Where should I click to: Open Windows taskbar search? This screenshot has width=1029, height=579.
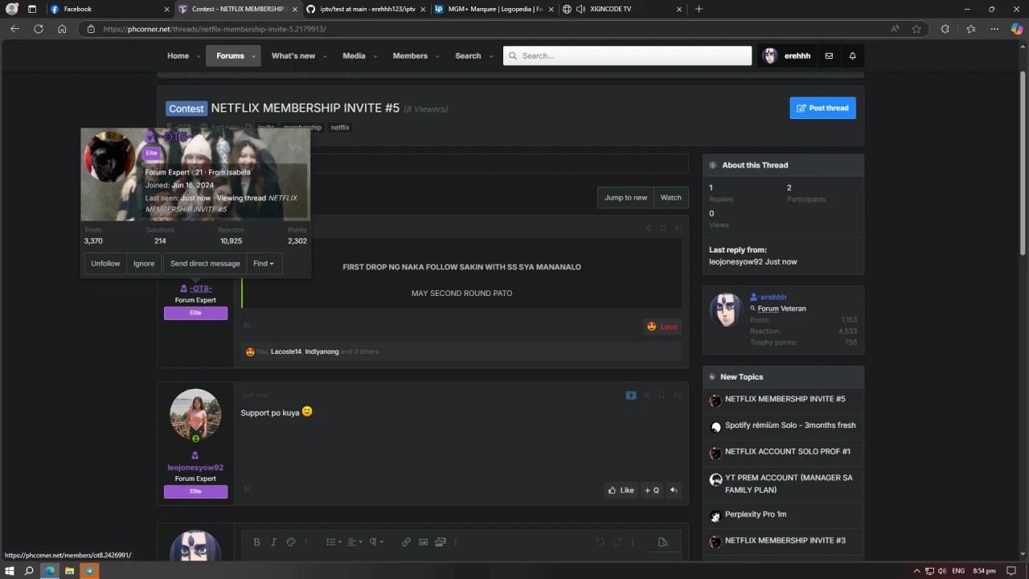[x=30, y=571]
